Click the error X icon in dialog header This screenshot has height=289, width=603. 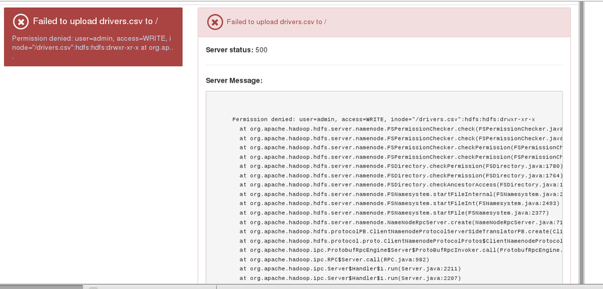(215, 22)
